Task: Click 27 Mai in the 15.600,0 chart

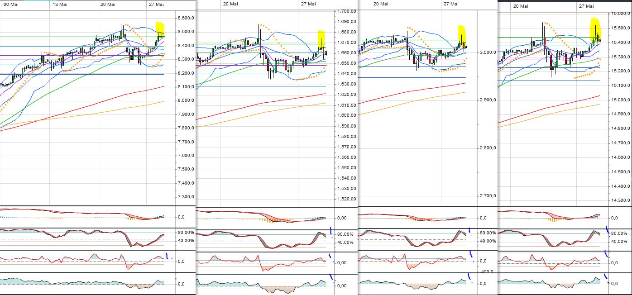Action: [x=586, y=6]
